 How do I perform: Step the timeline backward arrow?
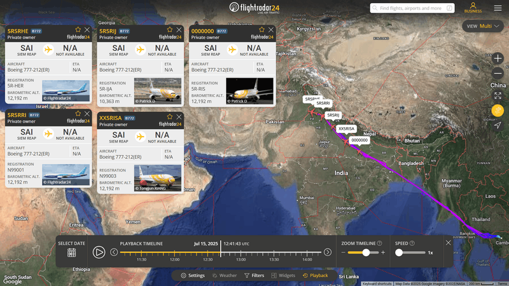[x=114, y=252]
